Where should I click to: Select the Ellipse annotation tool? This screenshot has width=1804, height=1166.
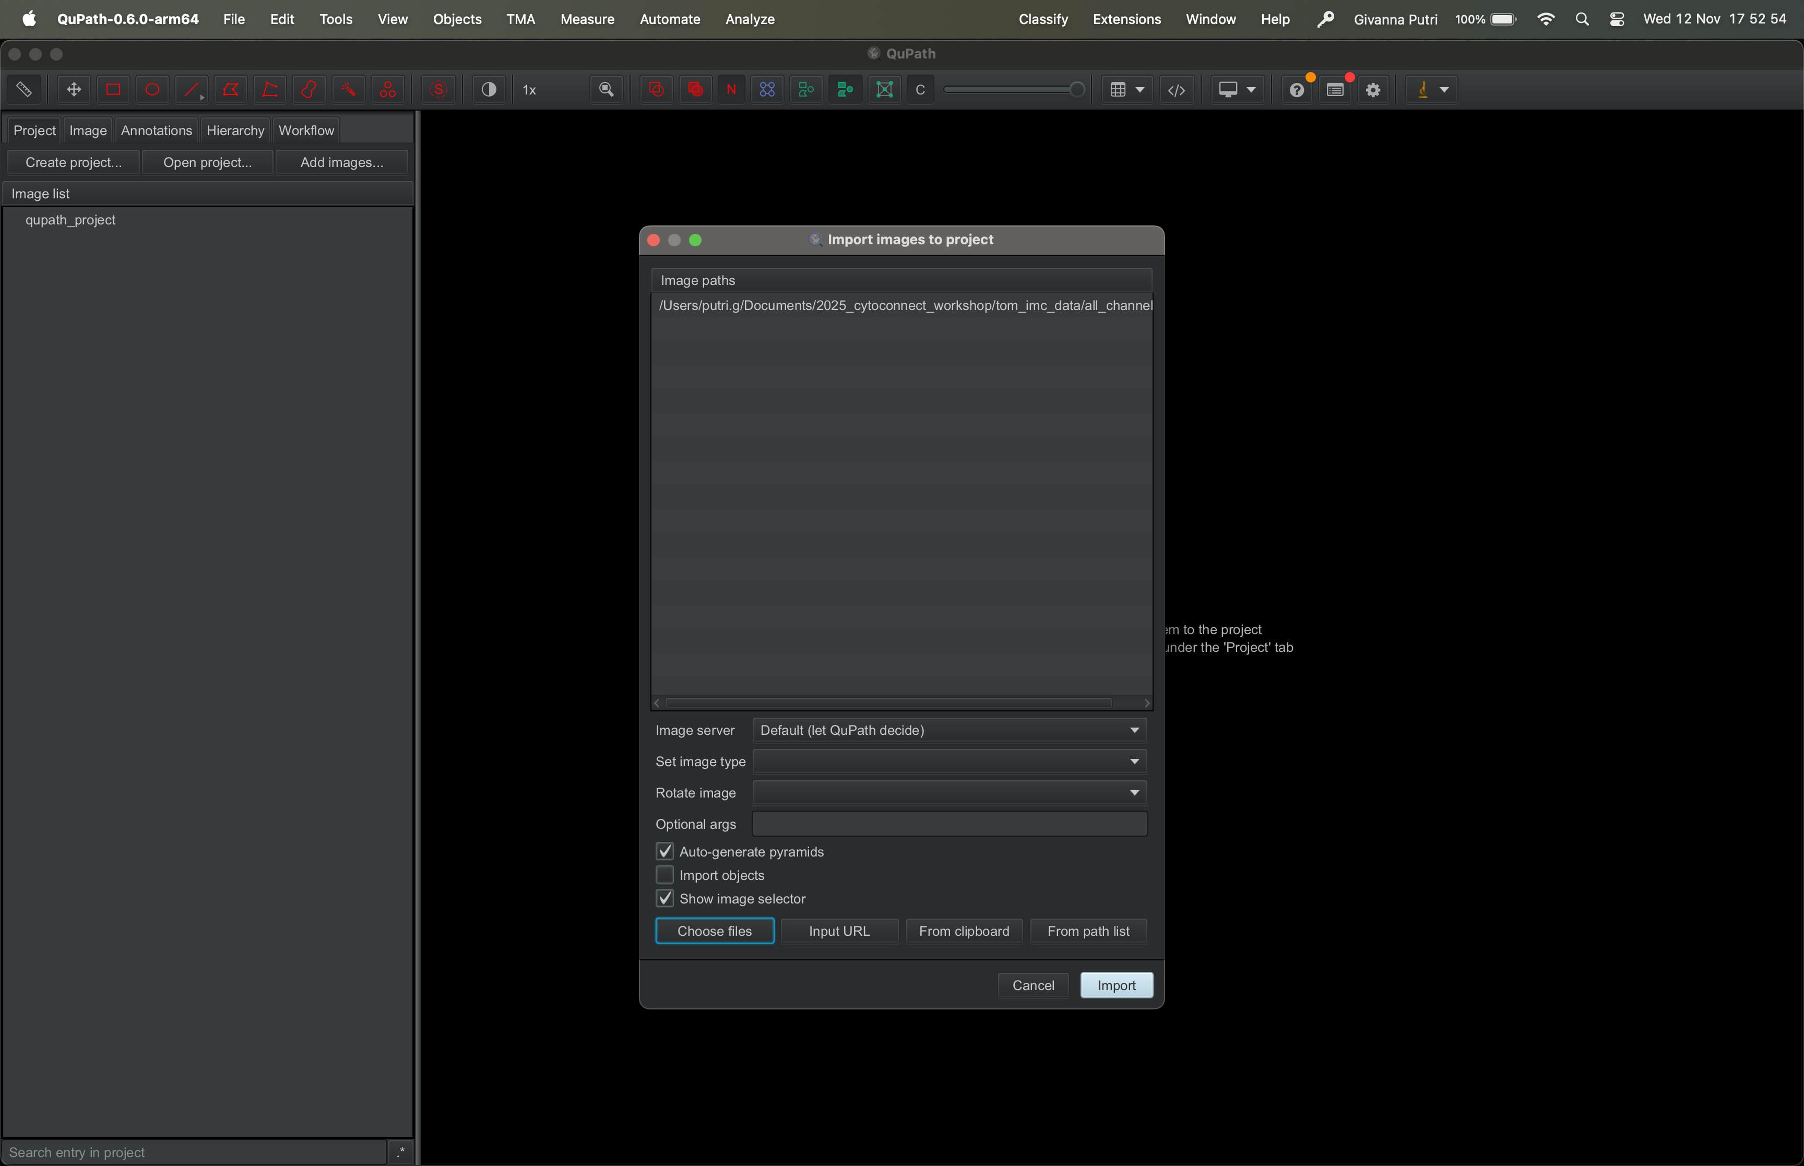(x=152, y=89)
